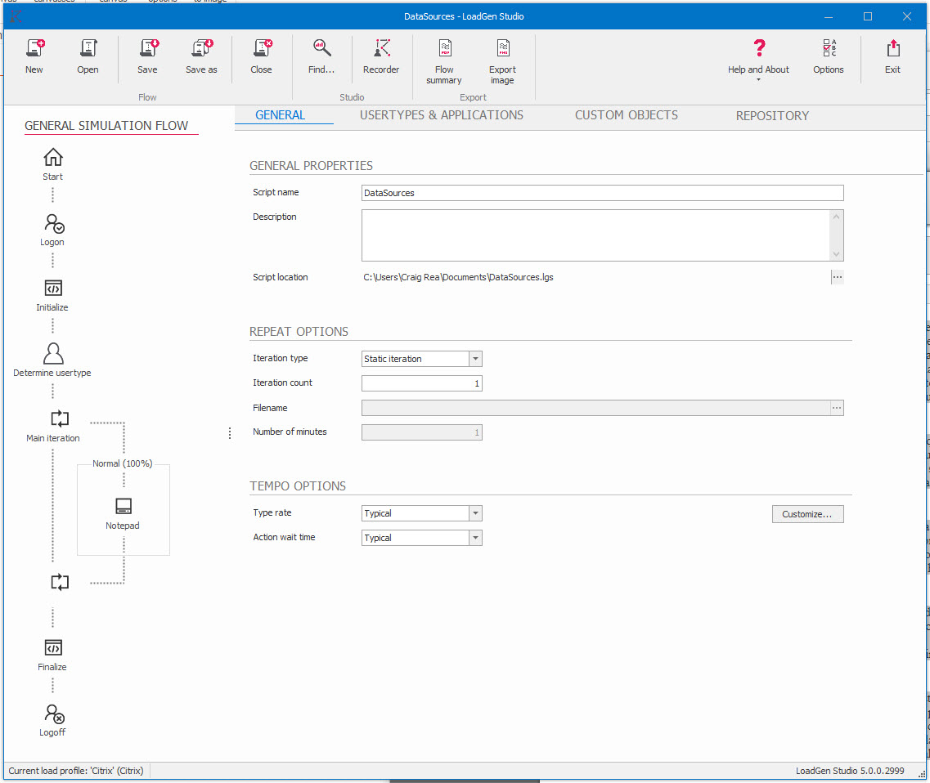Click the iteration end loop icon
The height and width of the screenshot is (783, 930).
point(60,582)
